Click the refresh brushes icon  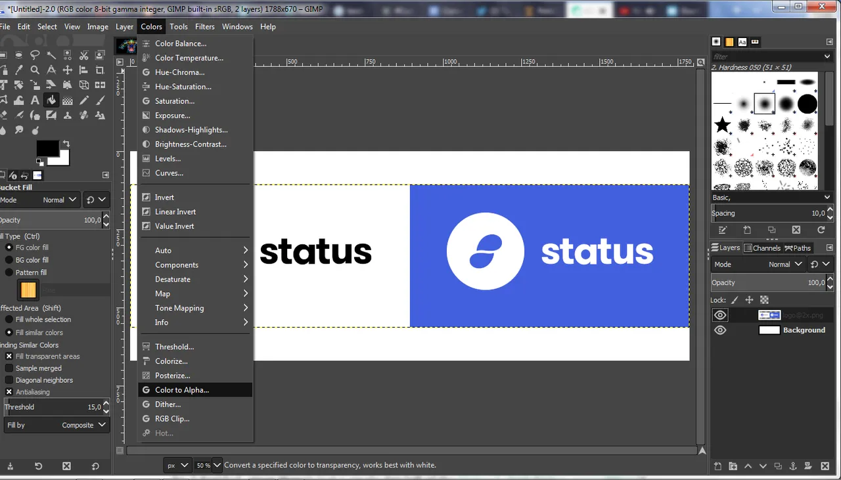point(821,230)
